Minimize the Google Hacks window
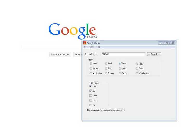This screenshot has height=132, width=182. coord(161,43)
